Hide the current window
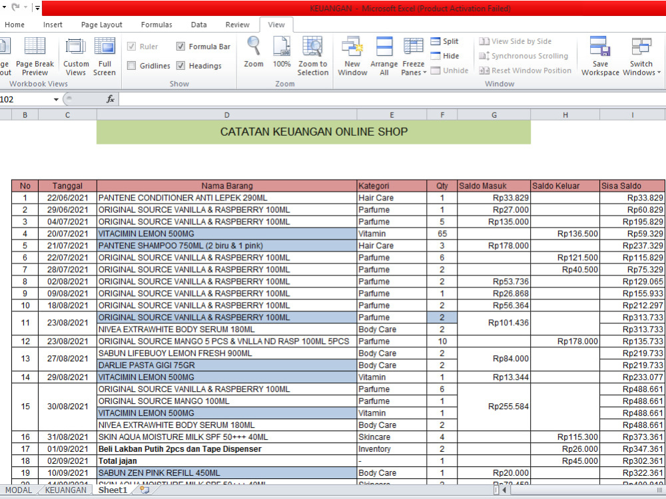Screen dimensions: 666x499 pyautogui.click(x=444, y=56)
